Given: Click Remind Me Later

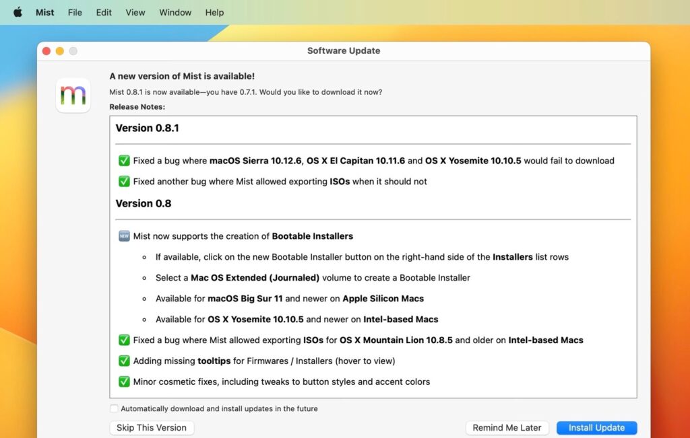Looking at the screenshot, I should 507,427.
